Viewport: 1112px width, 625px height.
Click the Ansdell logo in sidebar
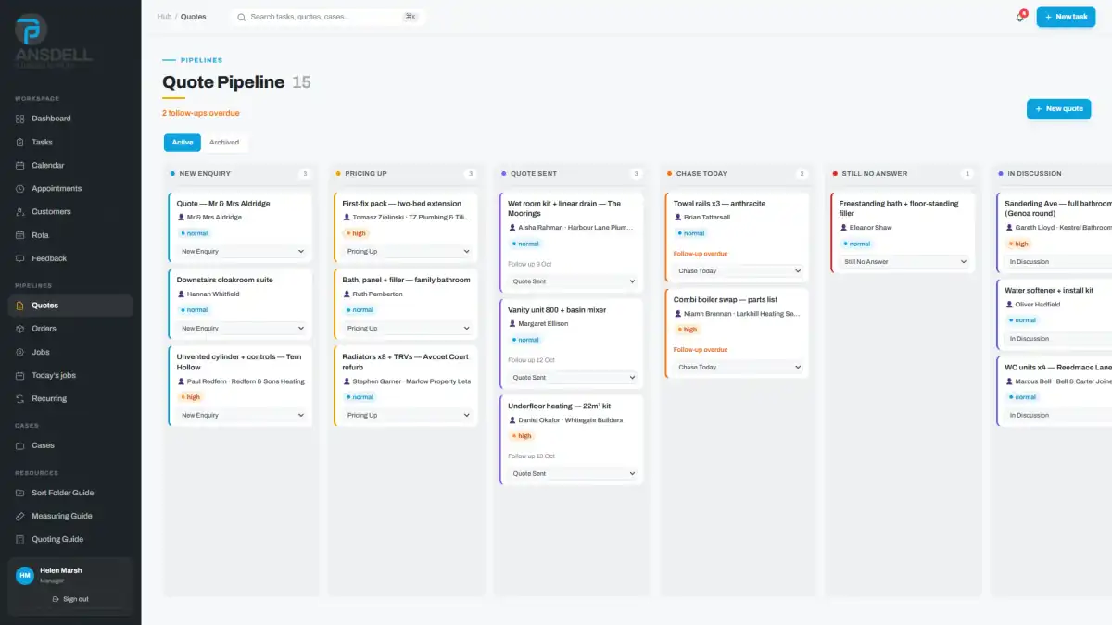point(54,42)
